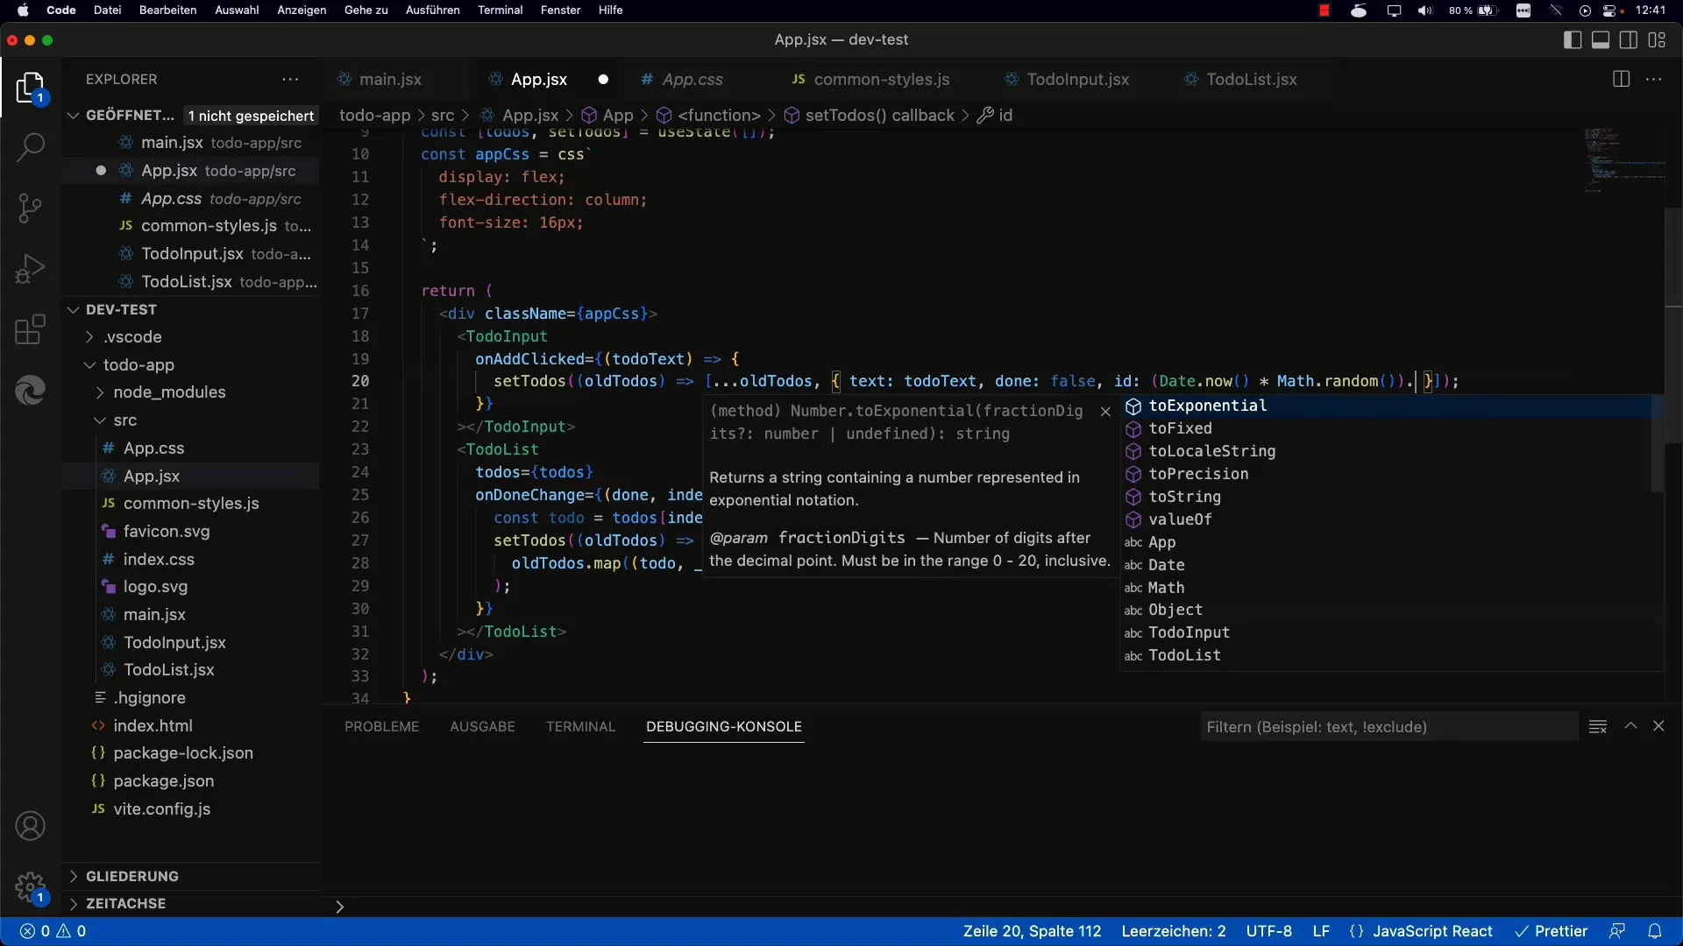Expand the GLIEDERUNG section in sidebar
Viewport: 1683px width, 946px height.
point(131,876)
